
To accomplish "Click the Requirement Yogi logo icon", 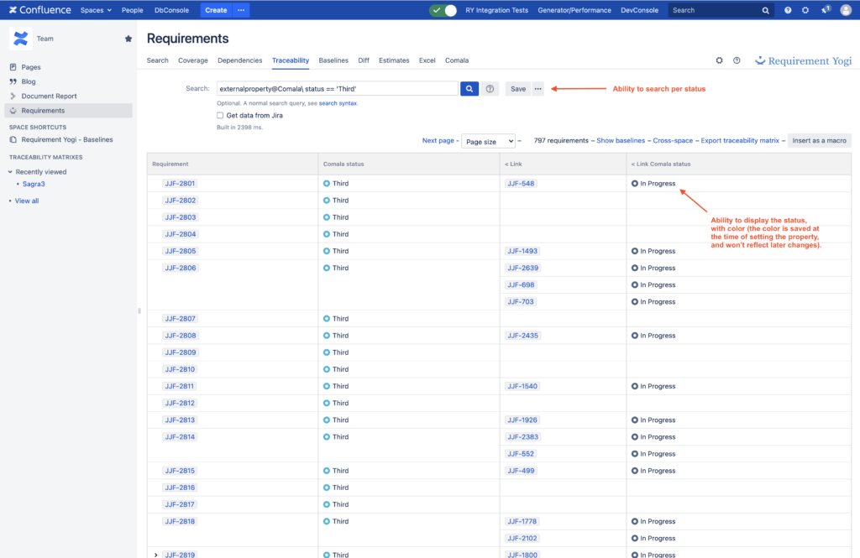I will pos(758,60).
